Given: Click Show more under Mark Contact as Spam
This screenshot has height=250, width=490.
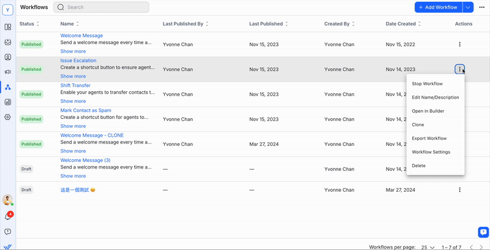Looking at the screenshot, I should [73, 126].
